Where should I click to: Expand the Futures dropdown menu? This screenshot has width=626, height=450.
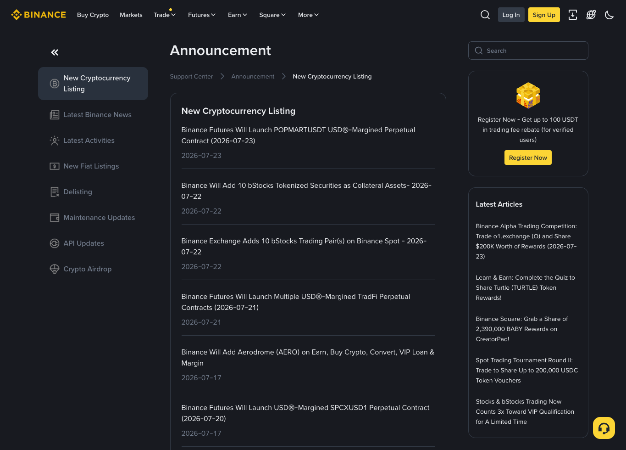pos(202,15)
